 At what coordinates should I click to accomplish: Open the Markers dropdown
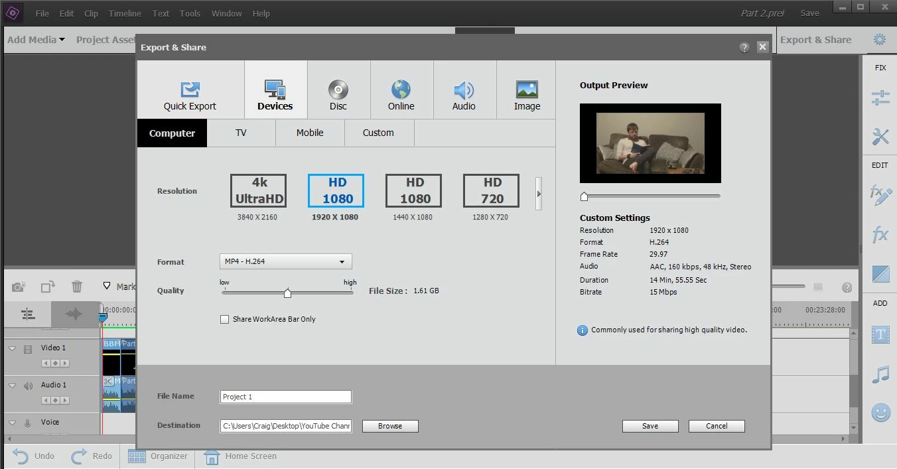point(119,287)
